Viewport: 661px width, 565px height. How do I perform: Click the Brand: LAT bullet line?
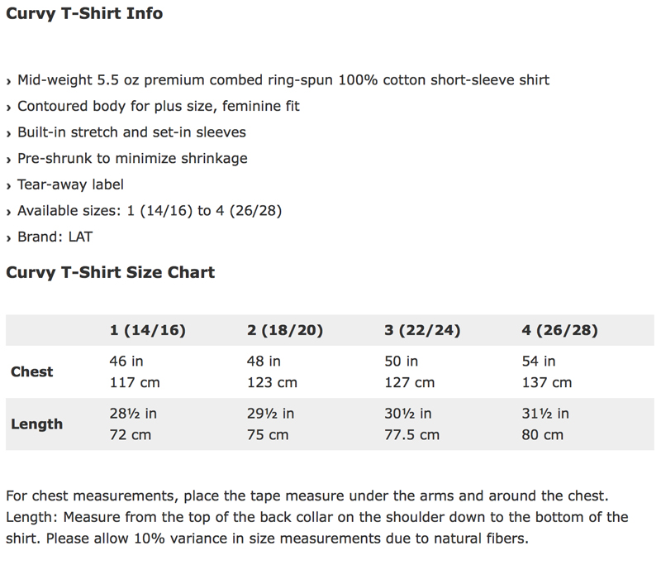click(55, 237)
